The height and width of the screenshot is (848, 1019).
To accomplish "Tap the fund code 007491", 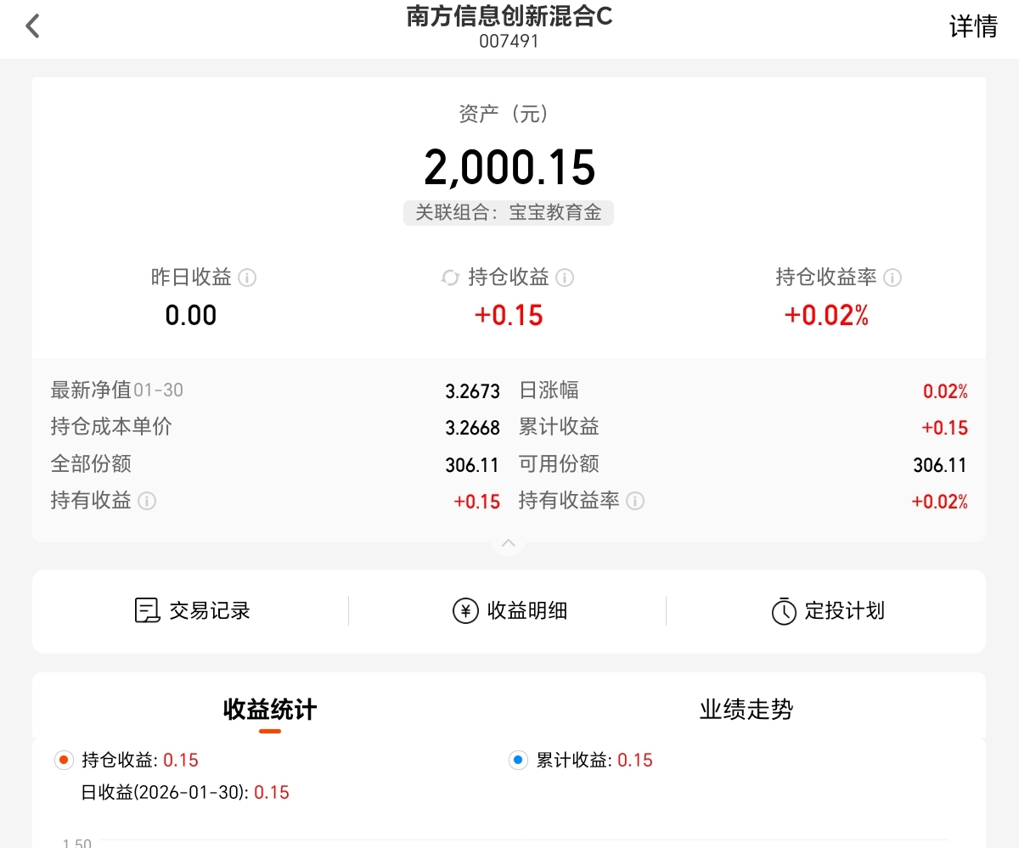I will (509, 41).
